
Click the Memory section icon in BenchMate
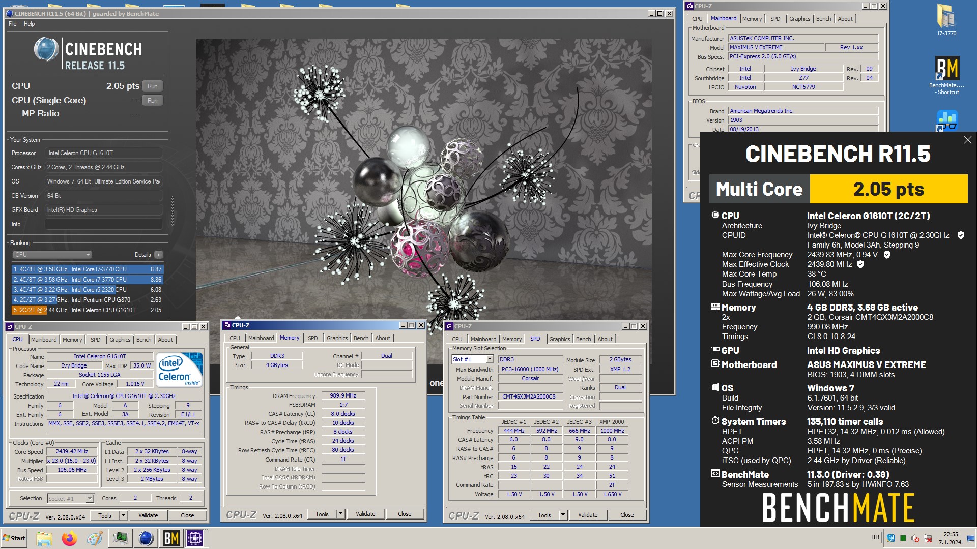(x=715, y=307)
